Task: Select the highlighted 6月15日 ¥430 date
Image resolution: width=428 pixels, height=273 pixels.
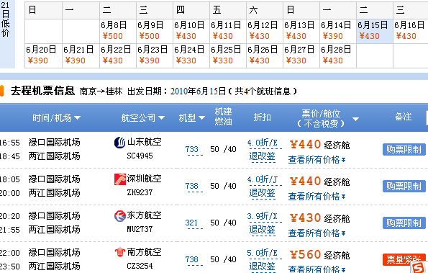Action: click(375, 31)
